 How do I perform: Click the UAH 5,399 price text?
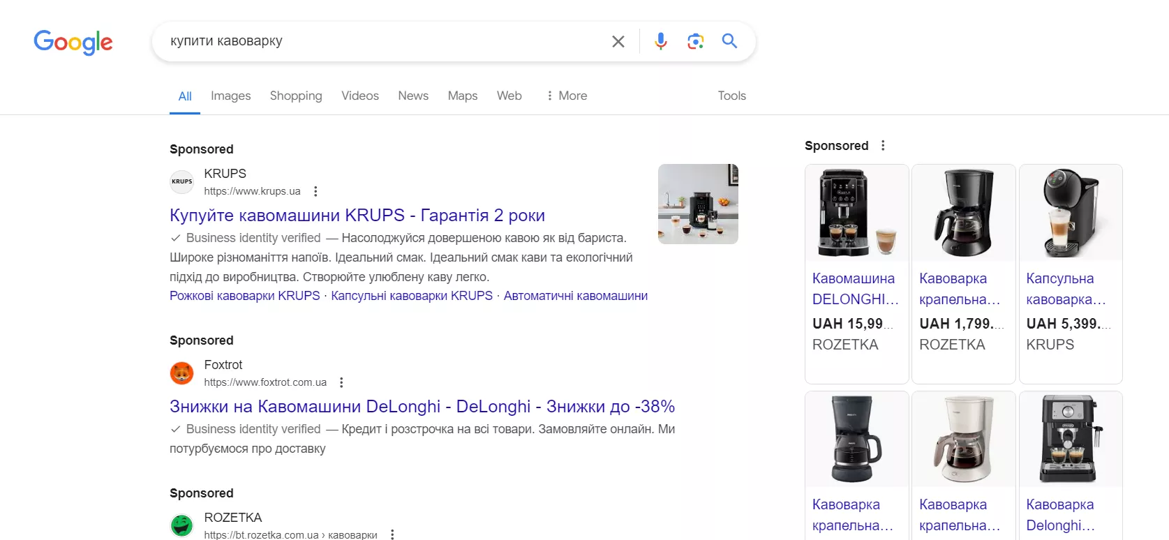[1069, 324]
